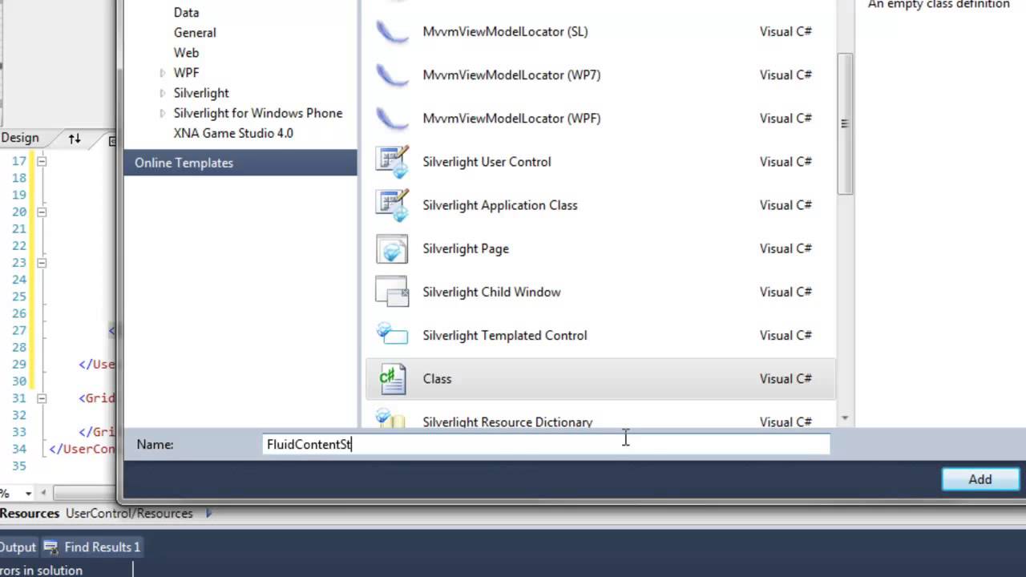The image size is (1026, 577).
Task: Swap the design and XAML panes
Action: coord(75,139)
